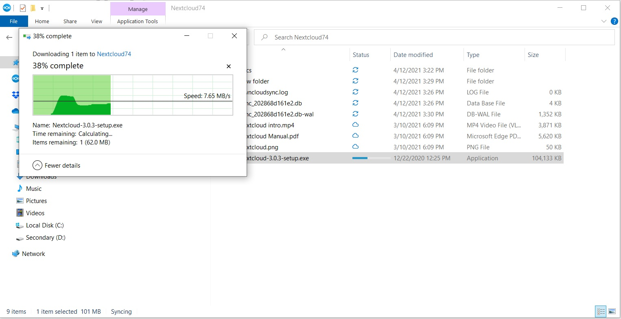This screenshot has width=621, height=319.
Task: Sort by the Date modified column
Action: point(413,55)
